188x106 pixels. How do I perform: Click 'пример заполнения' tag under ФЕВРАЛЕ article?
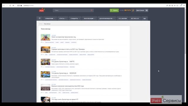(x=87, y=80)
